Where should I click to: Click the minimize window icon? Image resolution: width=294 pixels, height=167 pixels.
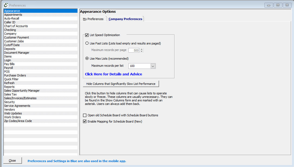tap(269, 5)
